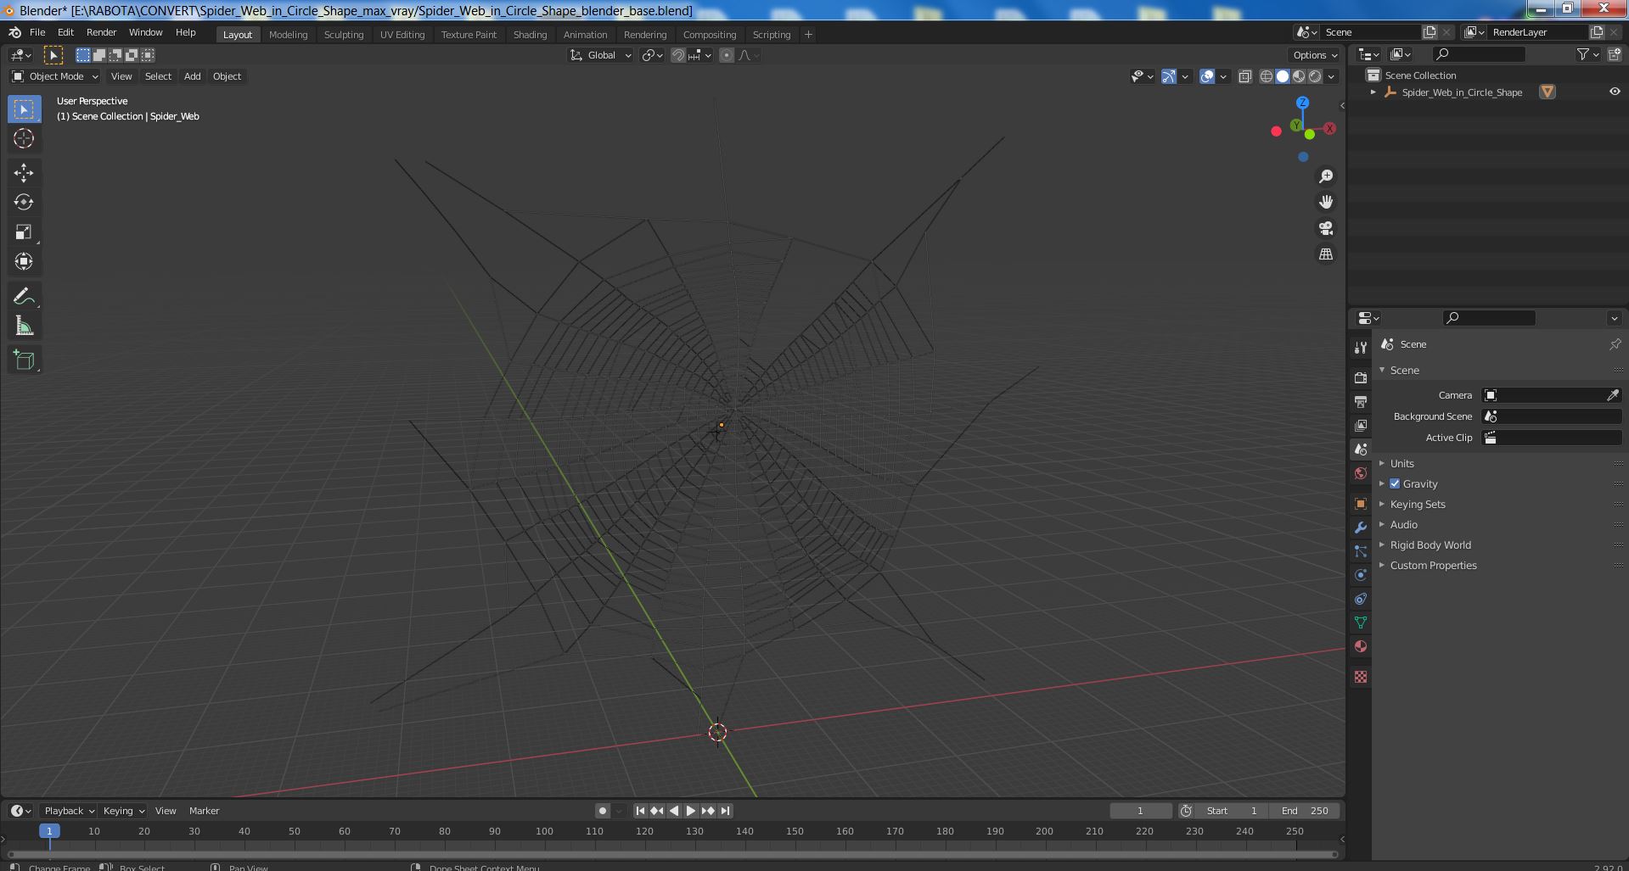Viewport: 1629px width, 871px height.
Task: Expand Spider_Web_in_Circle_Shape tree item
Action: pos(1373,92)
